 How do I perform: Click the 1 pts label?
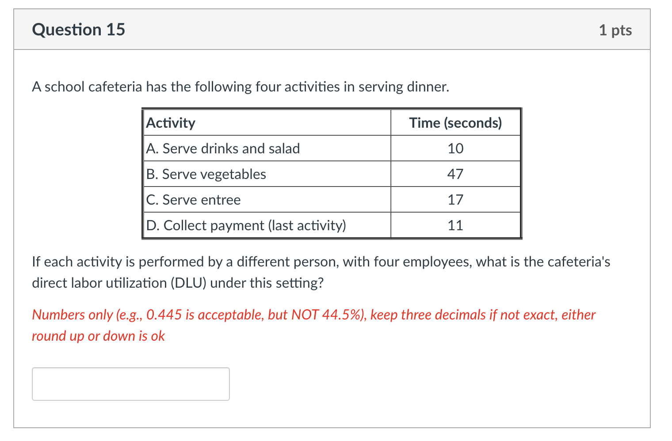coord(615,30)
